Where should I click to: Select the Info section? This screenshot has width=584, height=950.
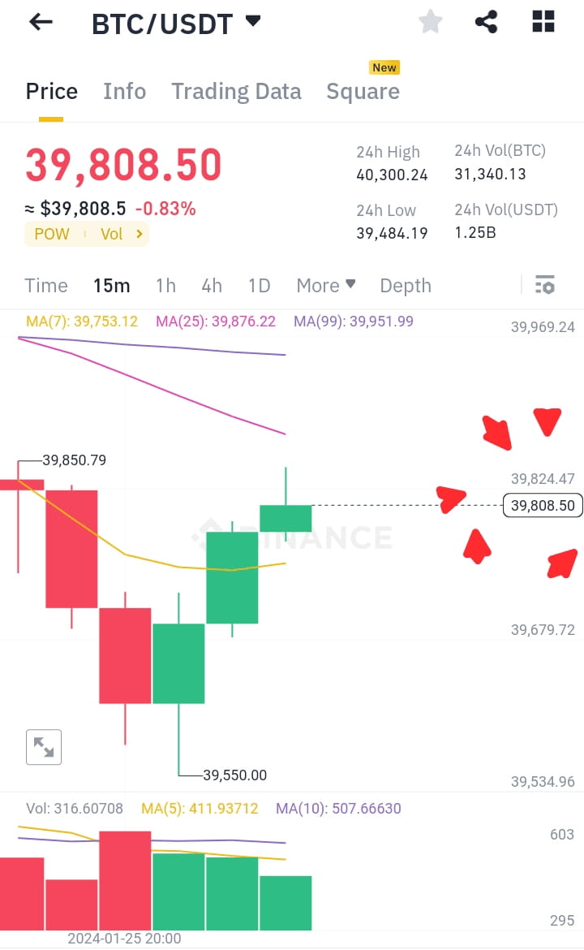[x=124, y=91]
